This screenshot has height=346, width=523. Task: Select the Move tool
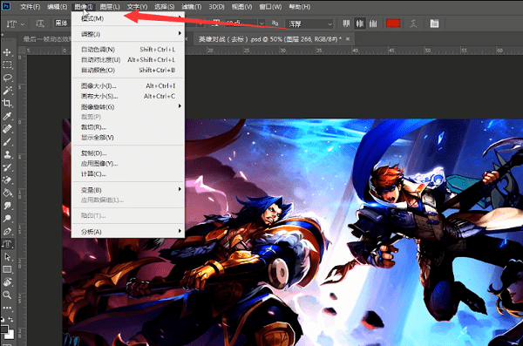[7, 52]
